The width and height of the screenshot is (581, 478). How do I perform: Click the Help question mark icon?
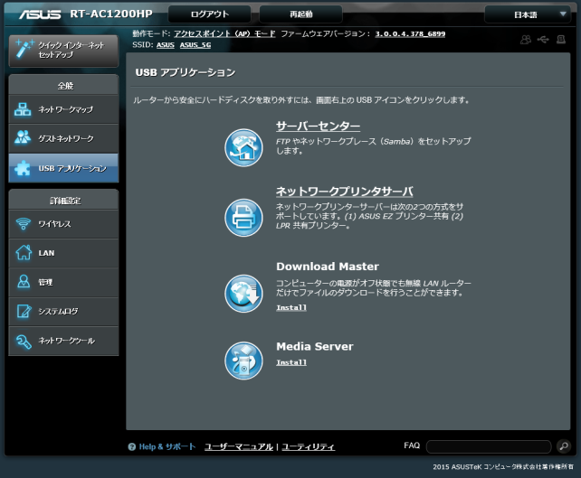[x=131, y=447]
